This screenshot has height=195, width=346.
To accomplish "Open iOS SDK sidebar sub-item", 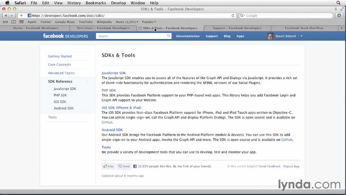I will [60, 102].
